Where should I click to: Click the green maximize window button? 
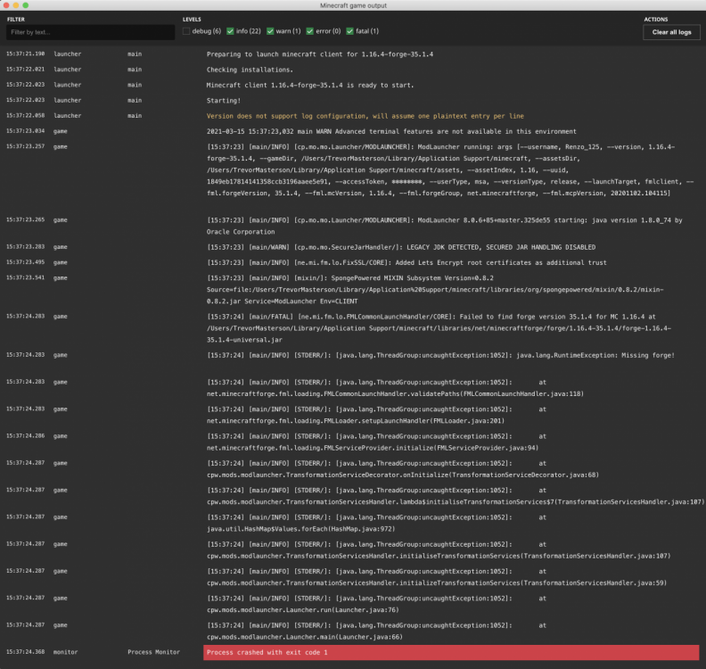[x=26, y=5]
